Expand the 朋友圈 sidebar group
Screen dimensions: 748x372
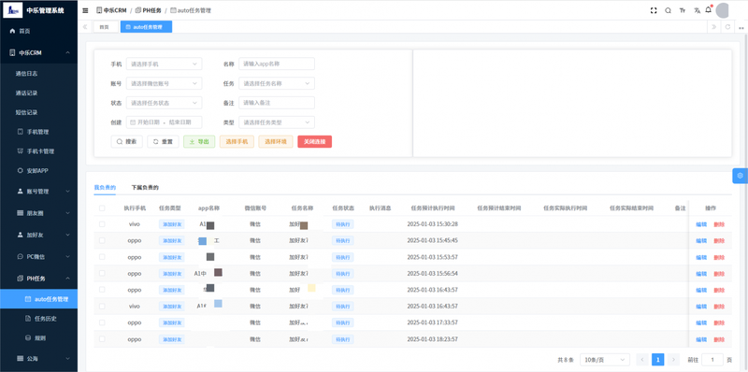click(x=38, y=213)
